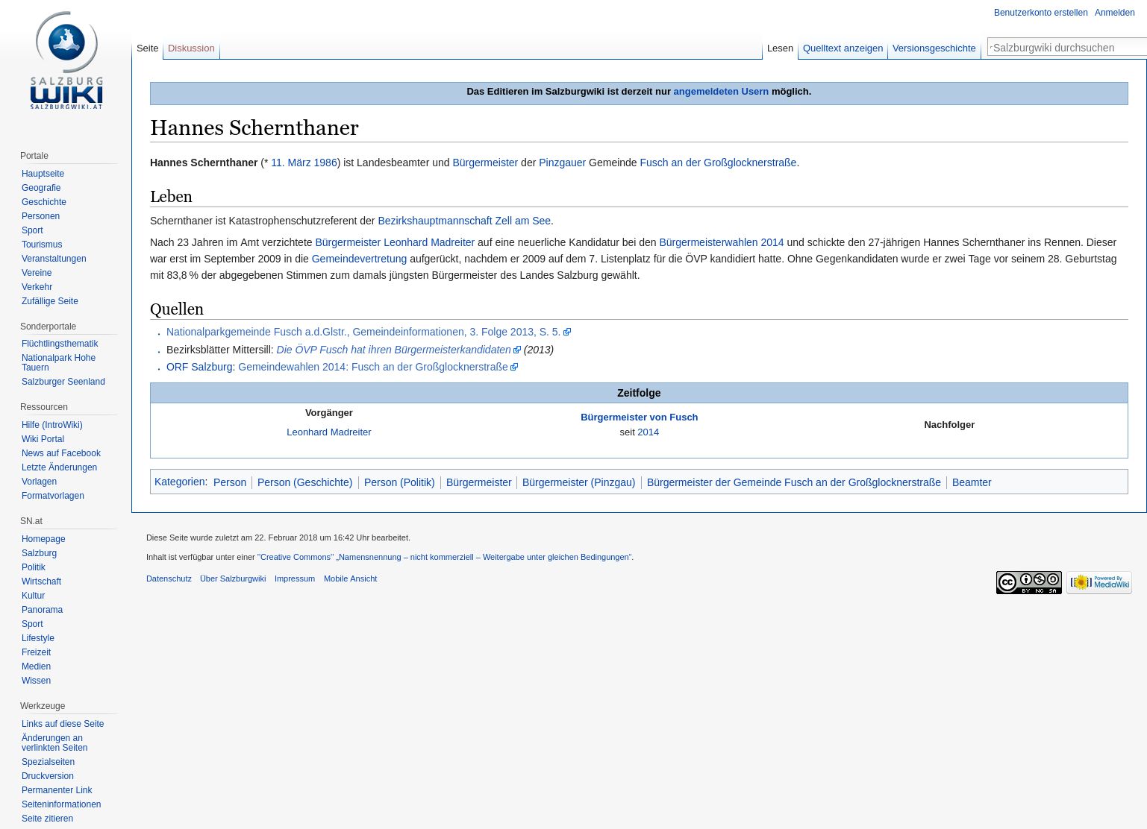Open the Kategorien link
Screen dimensions: 1147x829
tap(179, 482)
